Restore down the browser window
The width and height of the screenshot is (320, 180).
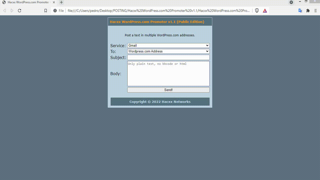tap(306, 1)
